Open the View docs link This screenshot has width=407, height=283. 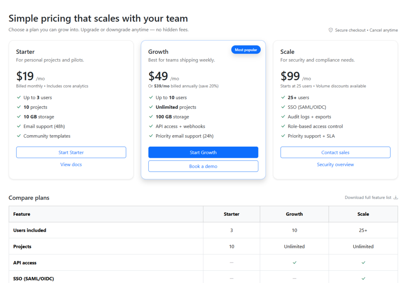(71, 165)
